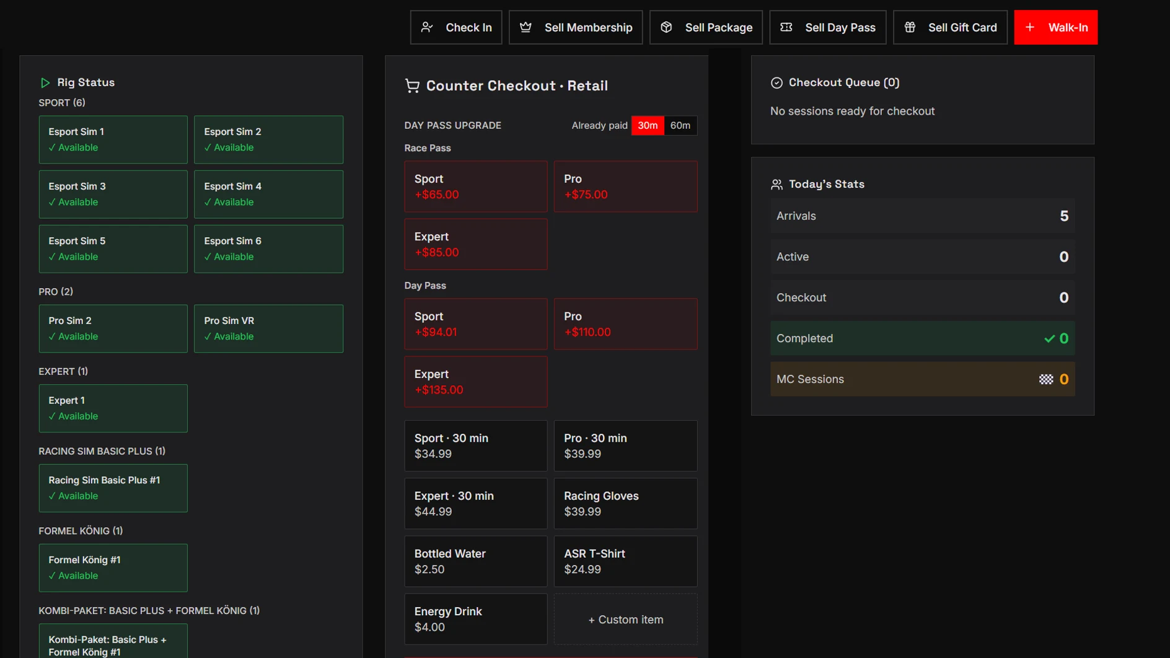This screenshot has width=1170, height=658.
Task: Click the 'EXPERT (1)' group heading
Action: coord(63,372)
